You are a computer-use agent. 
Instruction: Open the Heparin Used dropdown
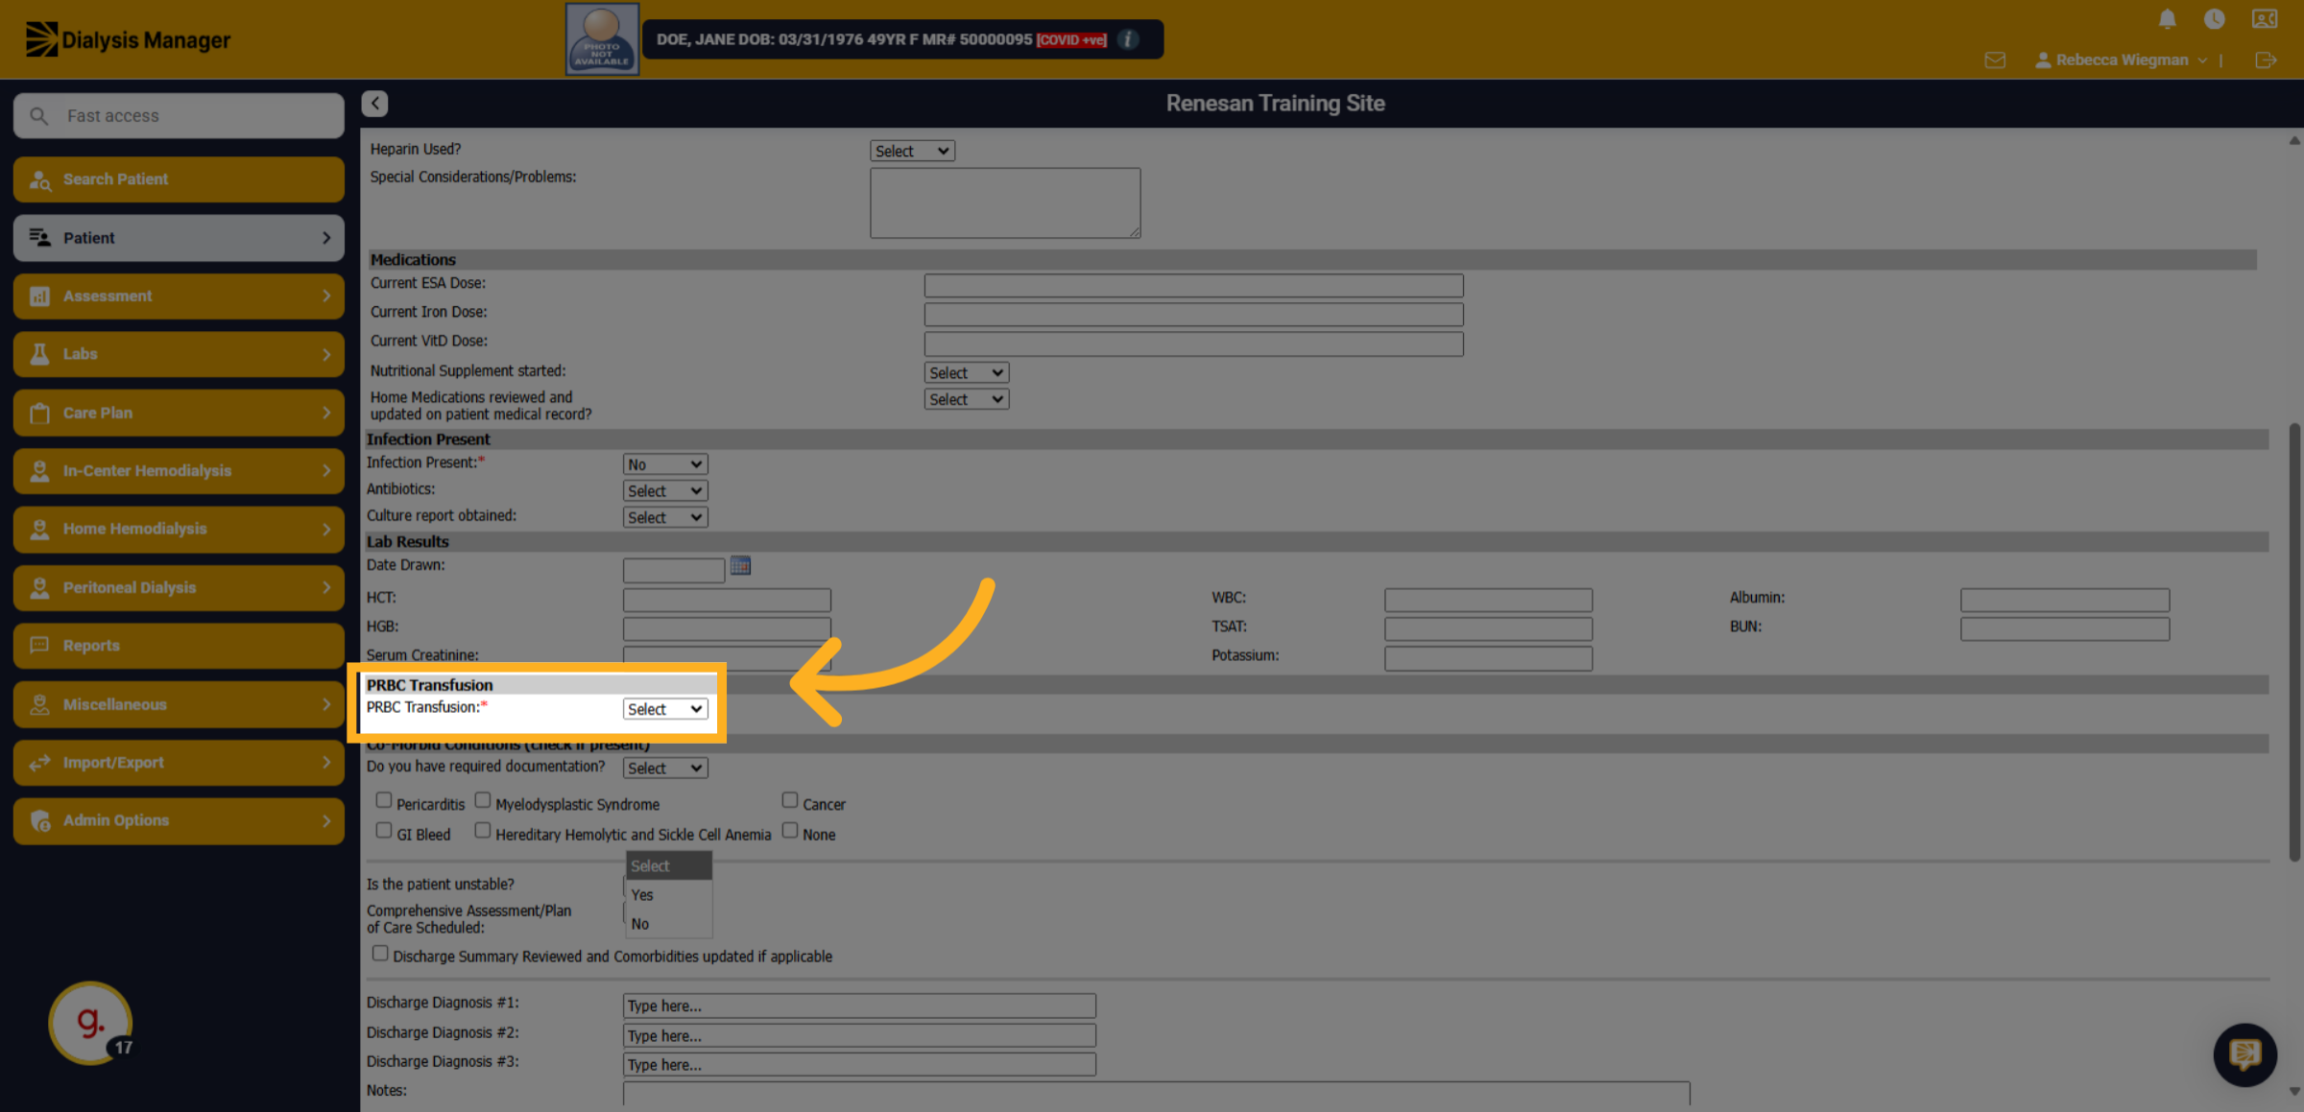point(912,151)
